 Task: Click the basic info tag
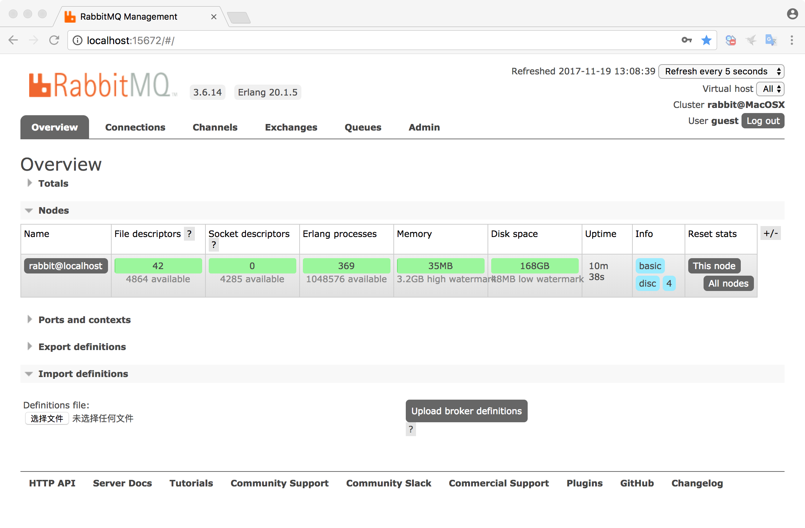650,266
